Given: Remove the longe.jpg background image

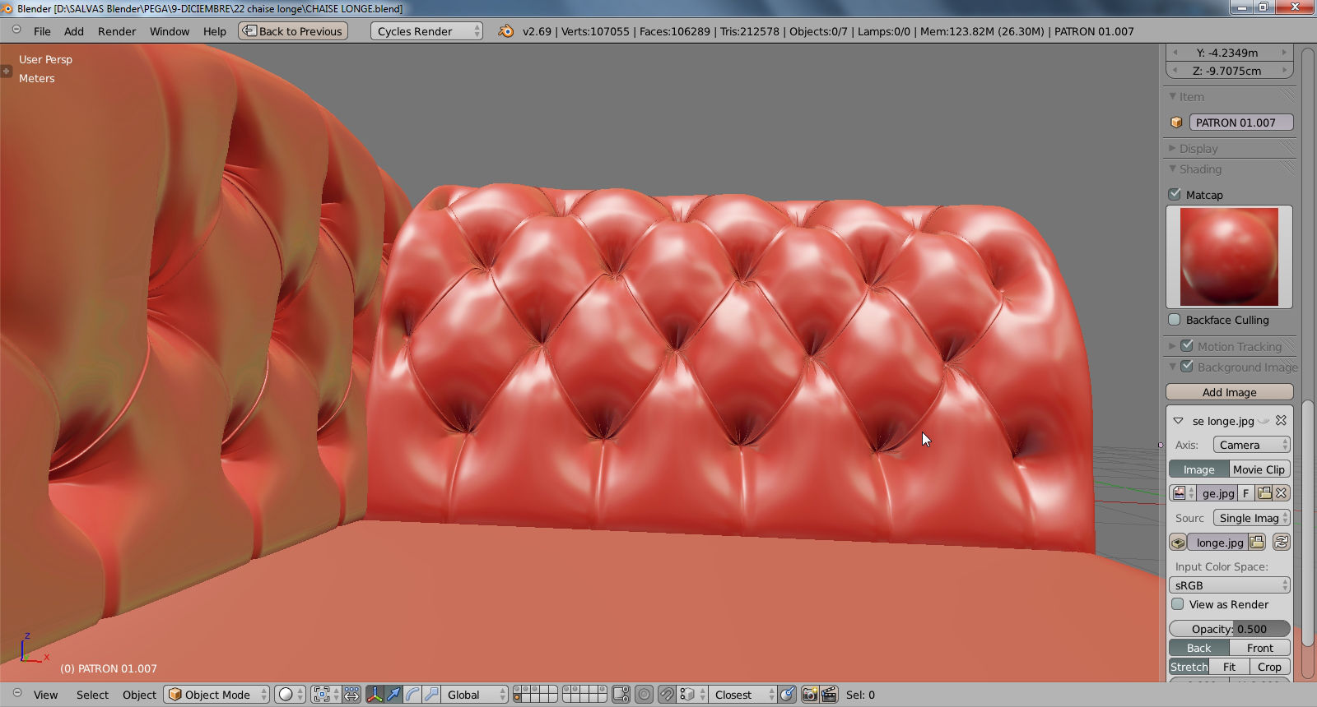Looking at the screenshot, I should coord(1281,420).
